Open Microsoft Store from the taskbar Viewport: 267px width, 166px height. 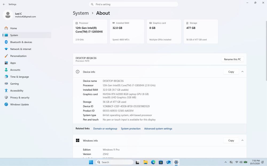161,162
